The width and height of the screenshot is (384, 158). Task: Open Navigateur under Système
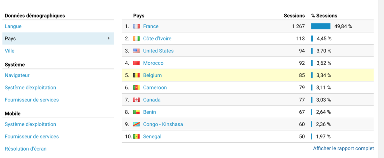17,75
